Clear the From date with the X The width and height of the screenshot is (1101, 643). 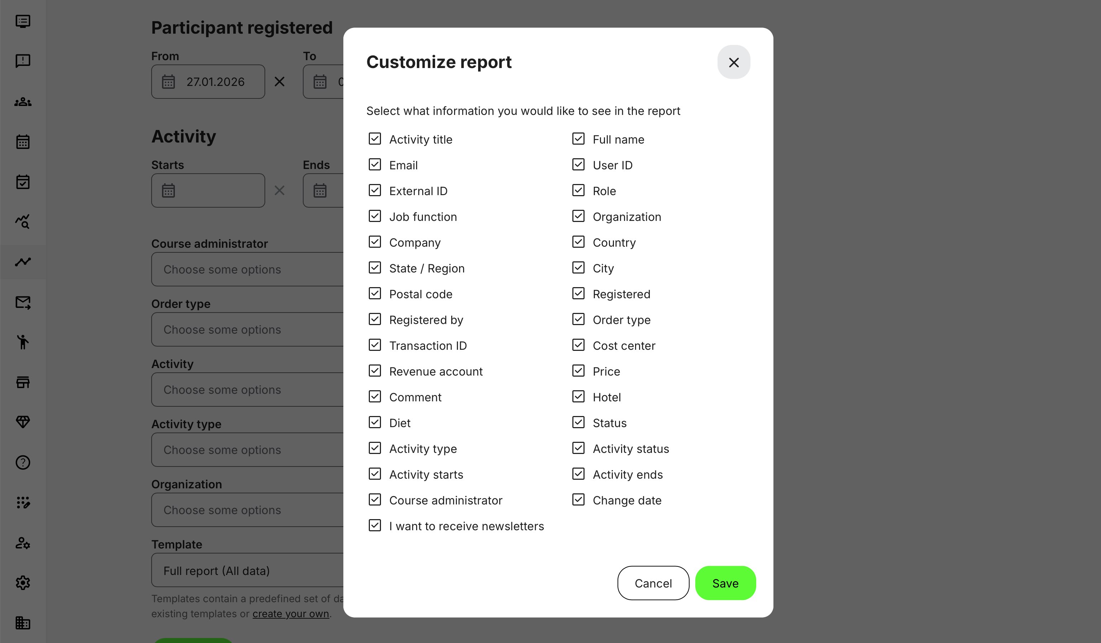280,82
